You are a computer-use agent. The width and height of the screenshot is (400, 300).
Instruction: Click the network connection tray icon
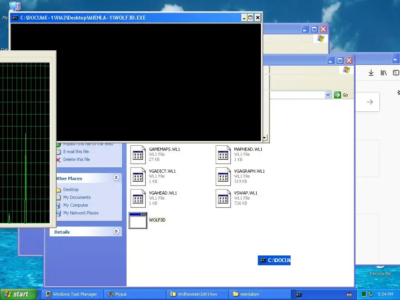(371, 294)
